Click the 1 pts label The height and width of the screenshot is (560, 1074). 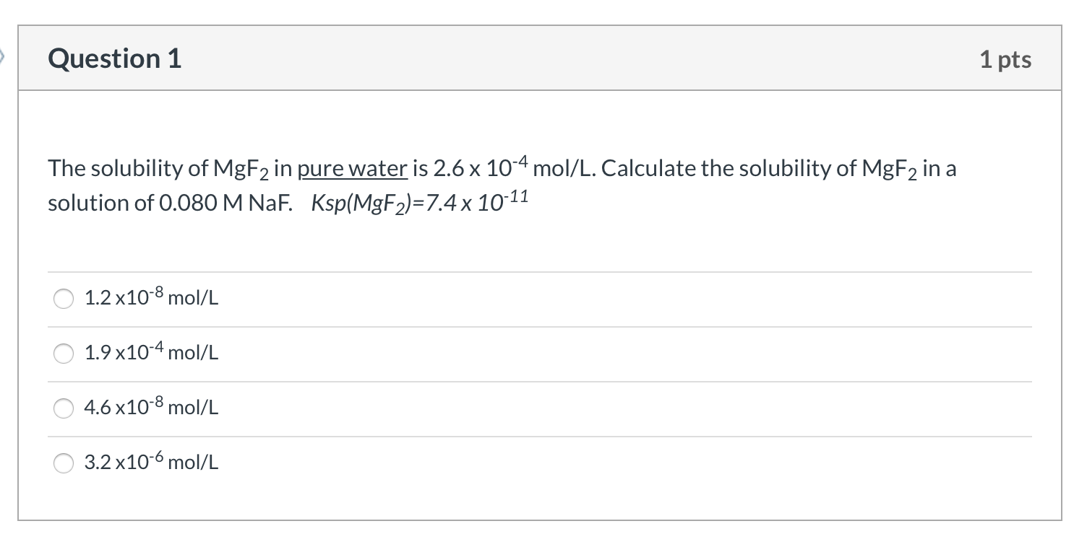point(1005,59)
